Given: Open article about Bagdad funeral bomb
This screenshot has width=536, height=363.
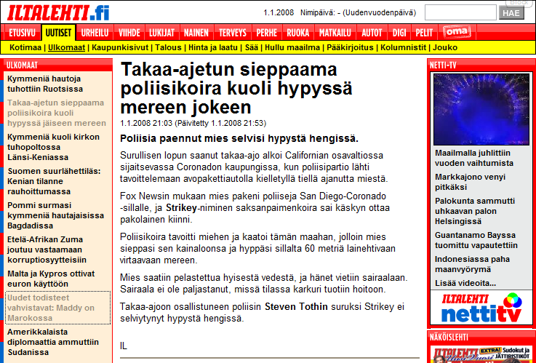Looking at the screenshot, I should coord(55,215).
